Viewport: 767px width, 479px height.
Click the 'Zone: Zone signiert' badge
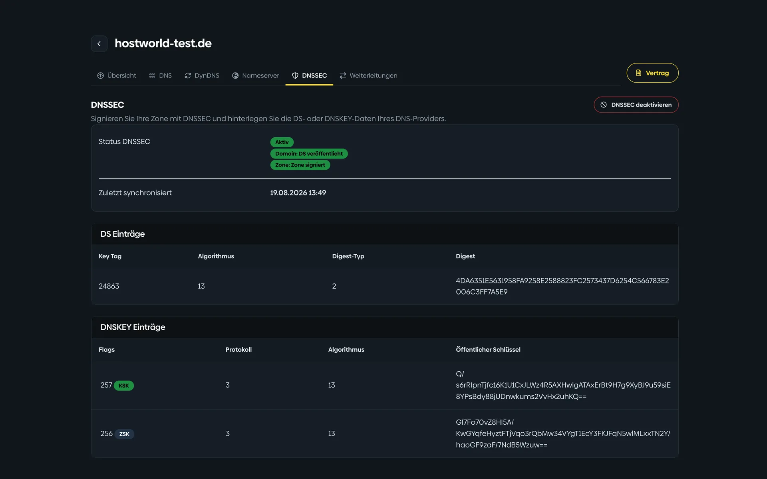(300, 165)
